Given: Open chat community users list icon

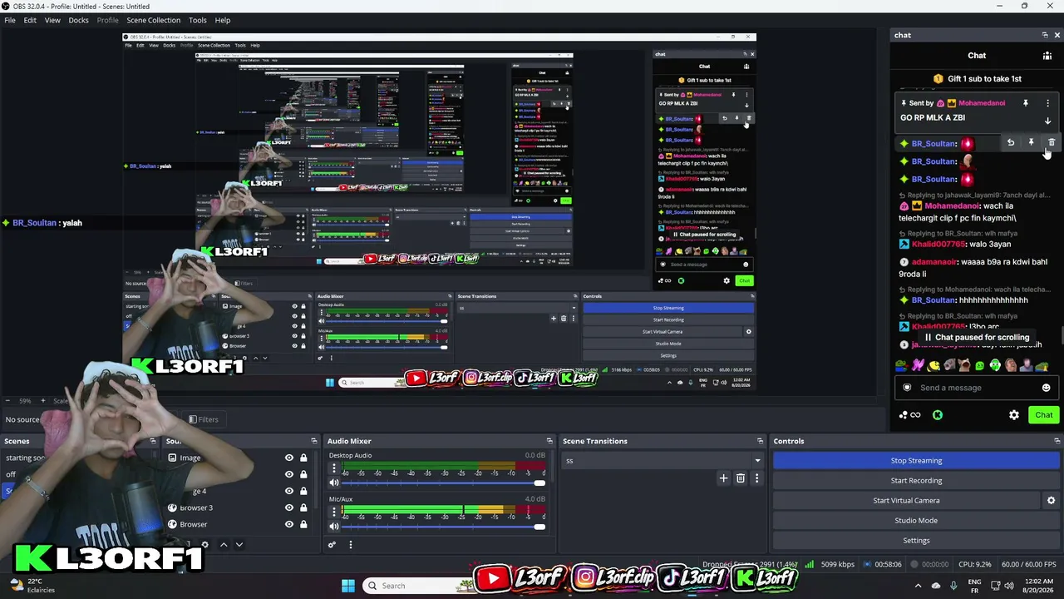Looking at the screenshot, I should [1047, 56].
